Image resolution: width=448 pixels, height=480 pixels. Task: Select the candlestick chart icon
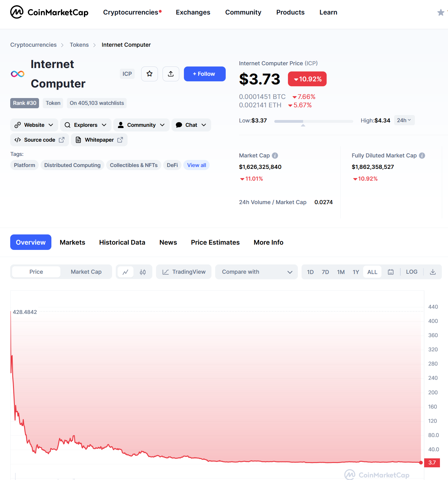(x=143, y=272)
